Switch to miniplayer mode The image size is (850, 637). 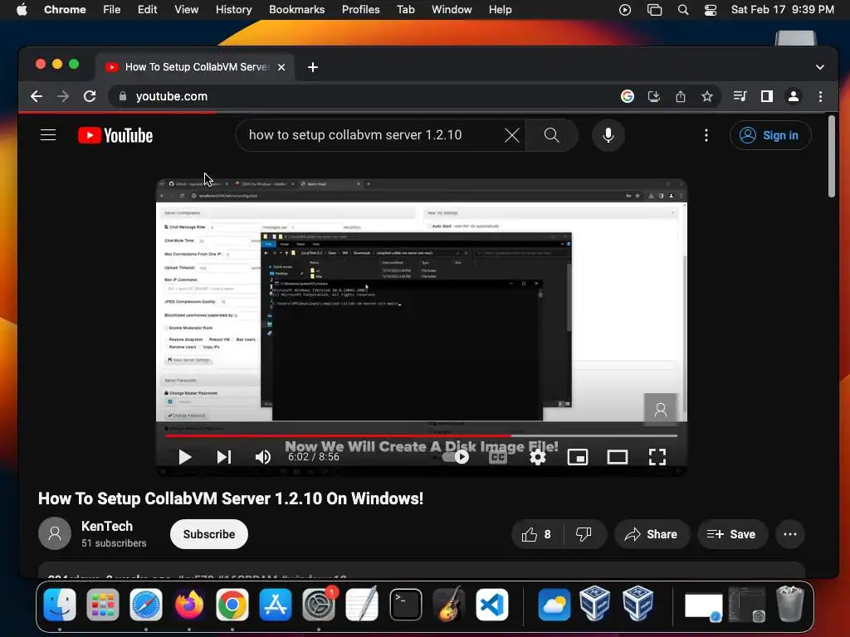point(578,458)
